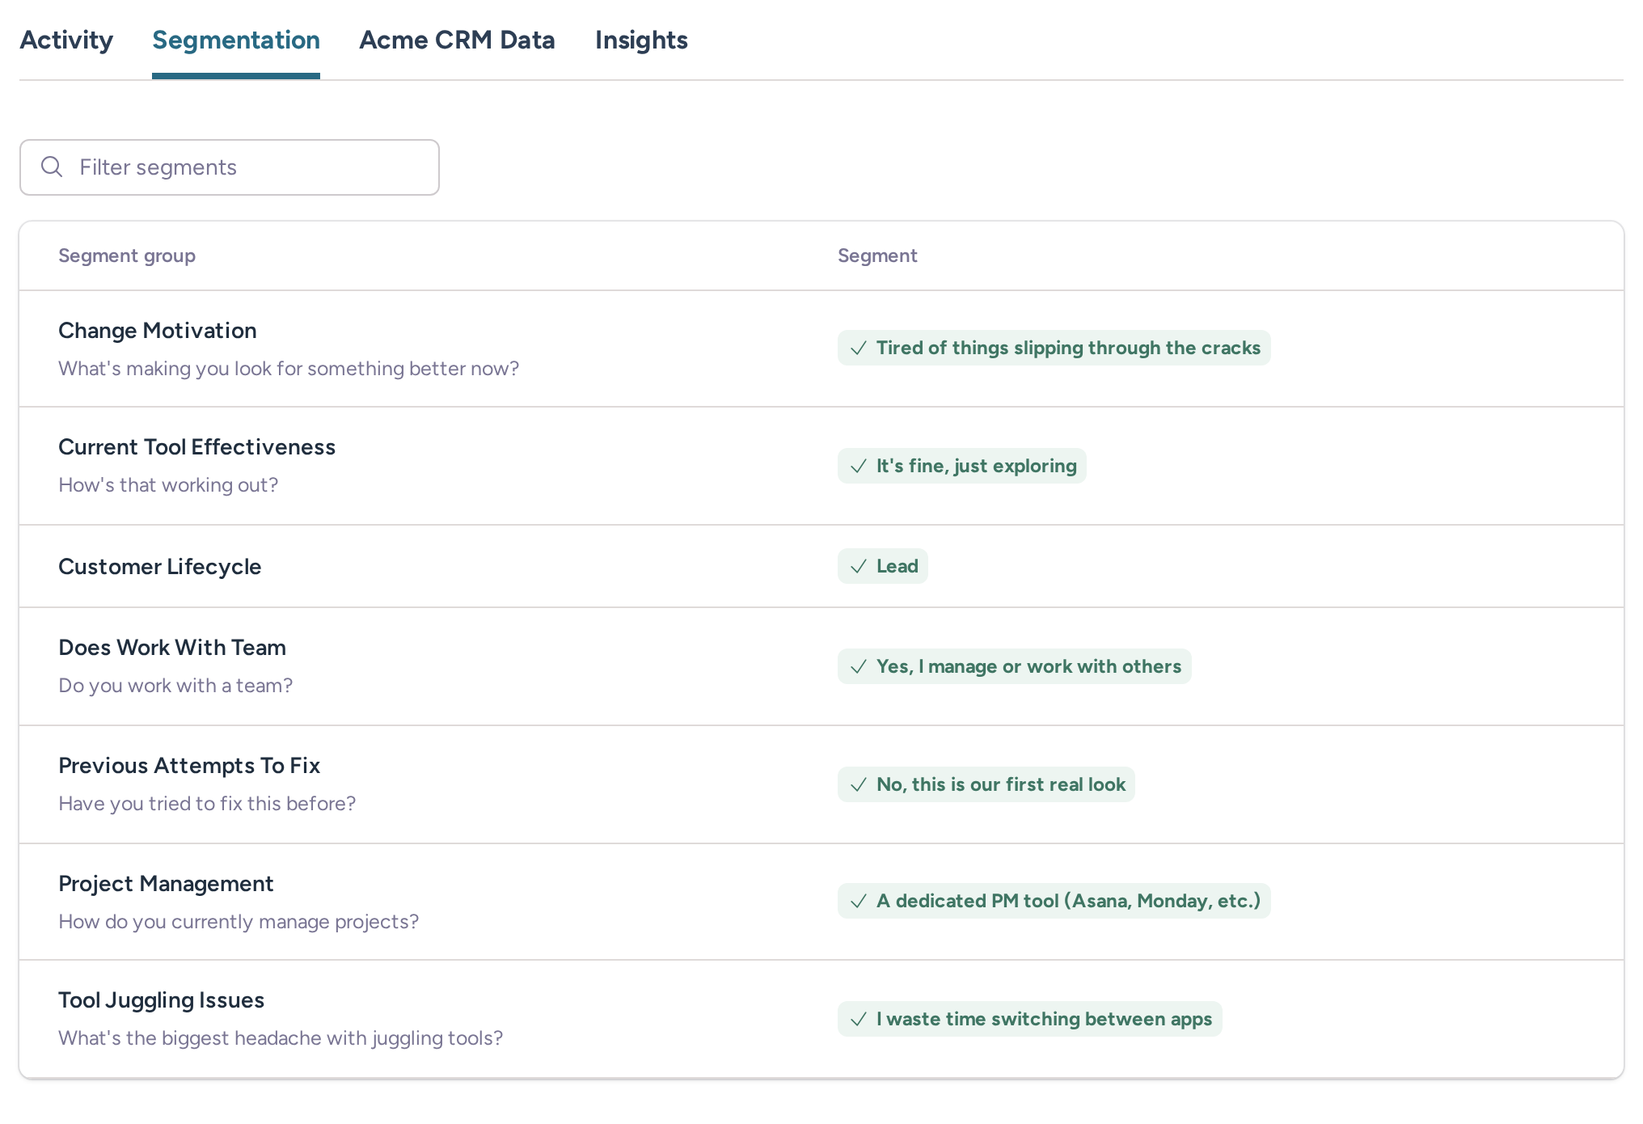Click the checkmark beside 'Yes, I manage'
This screenshot has height=1124, width=1643.
click(859, 666)
